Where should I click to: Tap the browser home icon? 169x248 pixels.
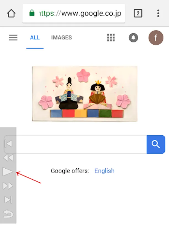[x=11, y=14]
